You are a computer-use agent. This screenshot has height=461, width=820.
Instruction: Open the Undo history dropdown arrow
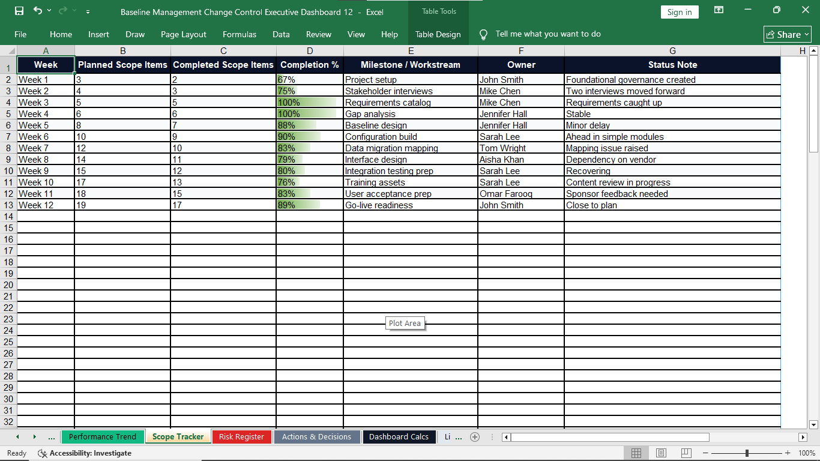49,11
